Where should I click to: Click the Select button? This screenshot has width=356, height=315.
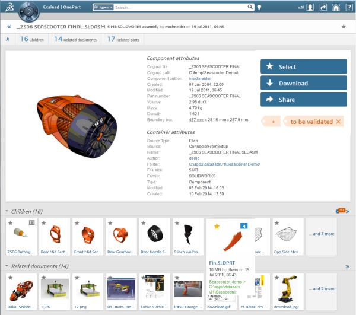click(x=304, y=66)
